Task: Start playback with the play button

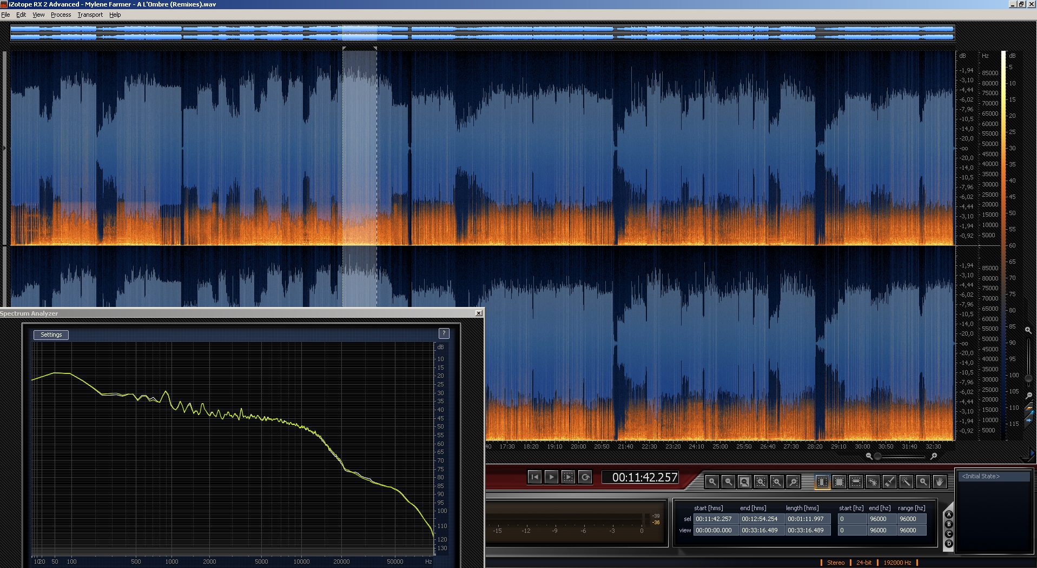Action: click(x=551, y=477)
